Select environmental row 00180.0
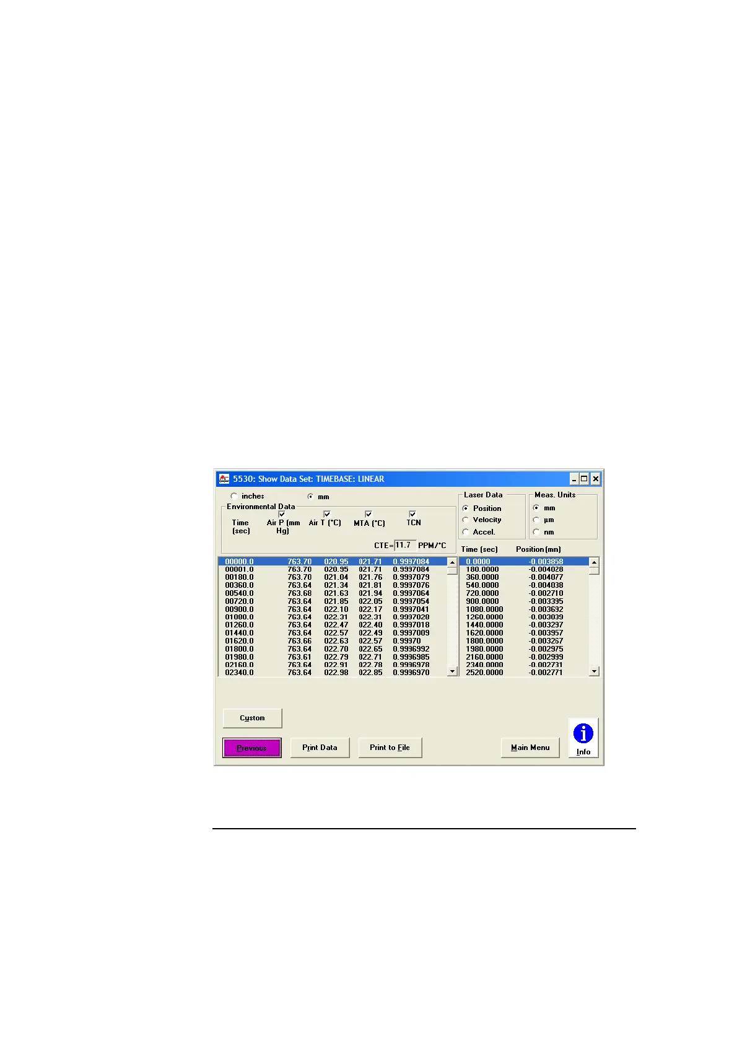 (333, 577)
